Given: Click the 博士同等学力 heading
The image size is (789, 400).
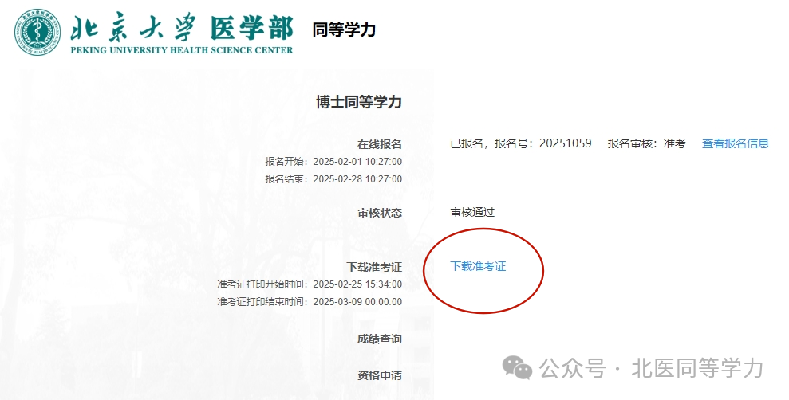Looking at the screenshot, I should (x=359, y=102).
